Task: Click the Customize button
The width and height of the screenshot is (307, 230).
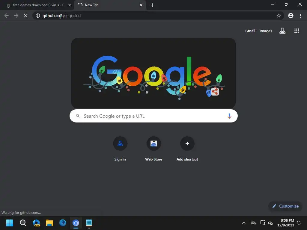Action: (x=285, y=206)
